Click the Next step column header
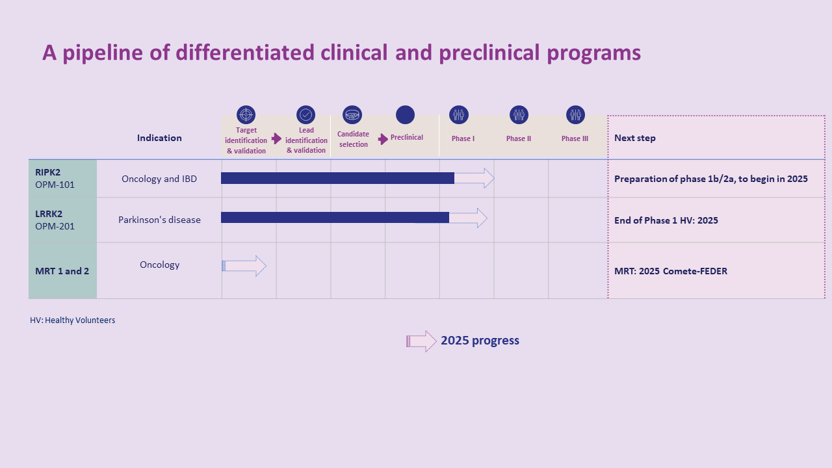 click(635, 138)
